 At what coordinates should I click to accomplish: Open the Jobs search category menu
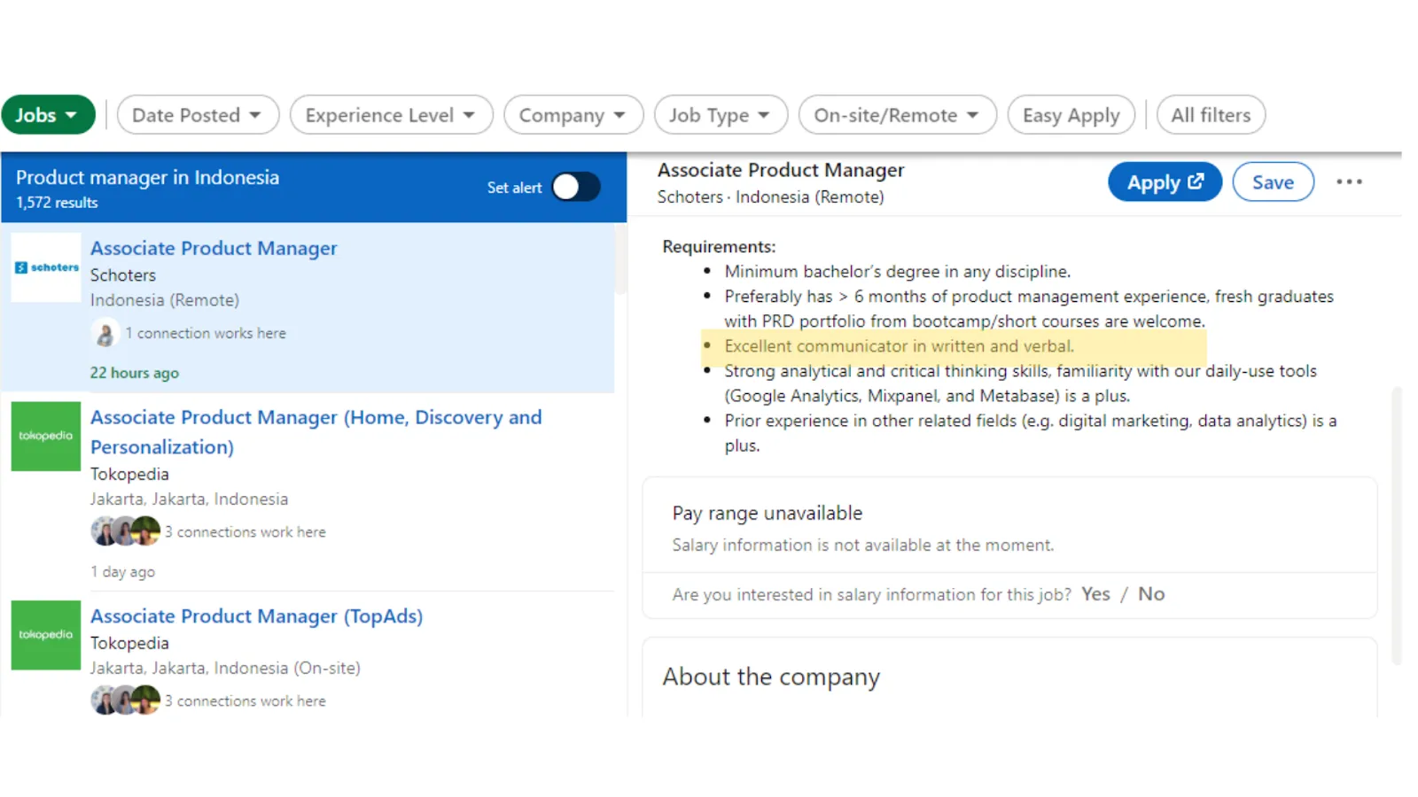click(x=47, y=115)
